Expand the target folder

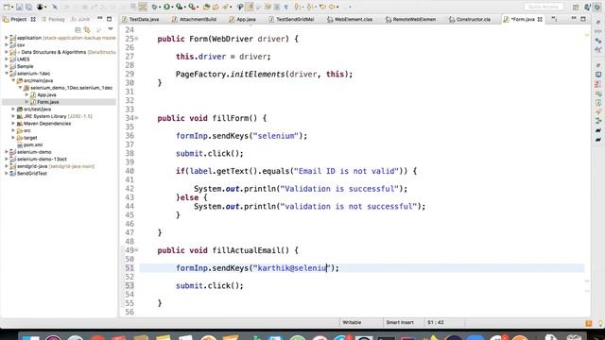pyautogui.click(x=13, y=138)
